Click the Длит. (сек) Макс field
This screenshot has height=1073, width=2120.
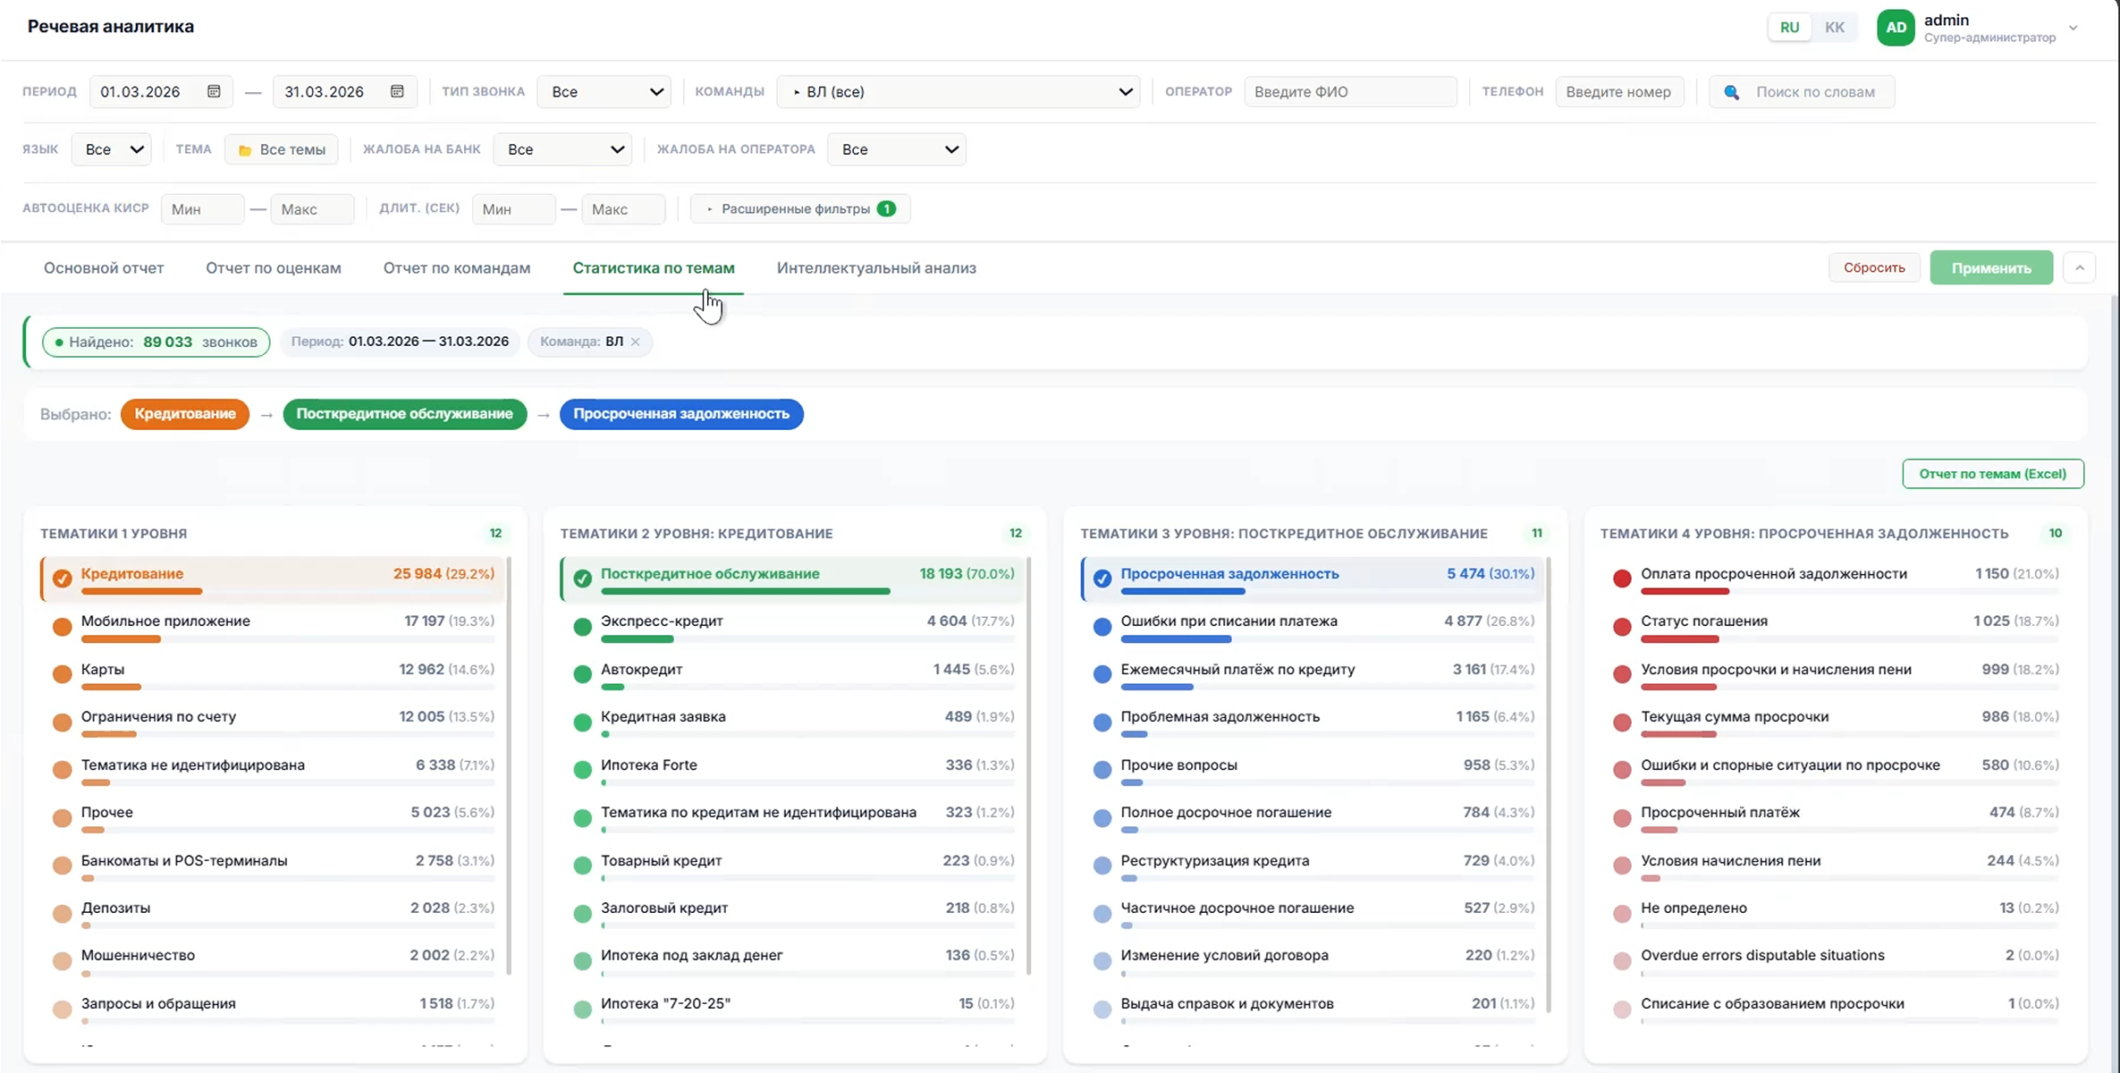[623, 209]
